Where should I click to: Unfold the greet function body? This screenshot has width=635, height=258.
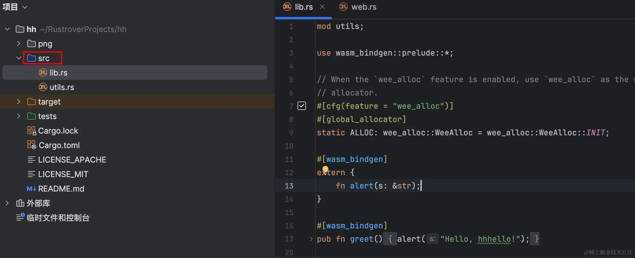(x=311, y=239)
